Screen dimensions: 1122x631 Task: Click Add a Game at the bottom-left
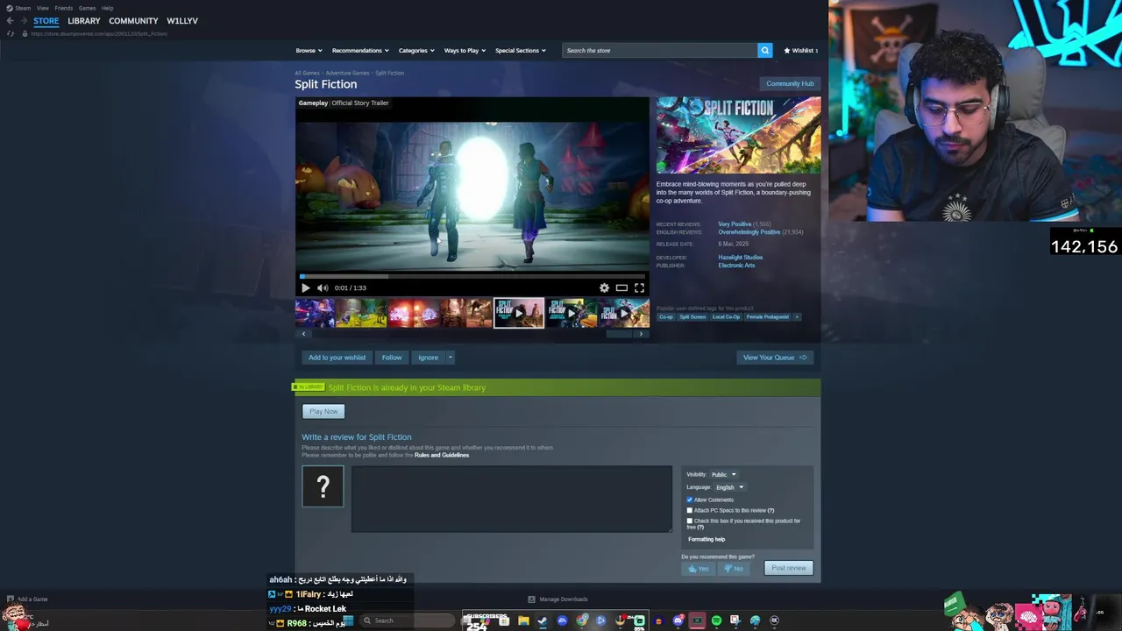[x=27, y=599]
